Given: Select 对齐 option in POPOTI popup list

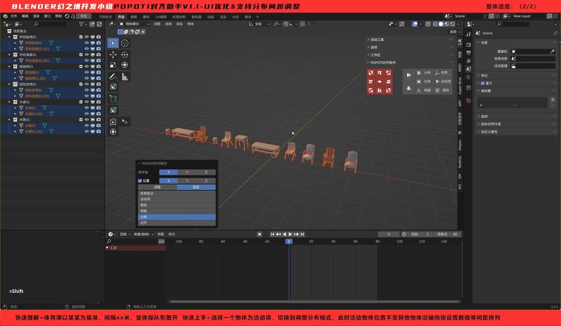Looking at the screenshot, I should (x=177, y=223).
